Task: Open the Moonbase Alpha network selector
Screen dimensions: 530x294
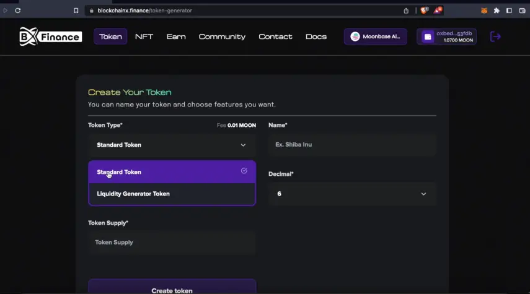Action: pyautogui.click(x=376, y=37)
